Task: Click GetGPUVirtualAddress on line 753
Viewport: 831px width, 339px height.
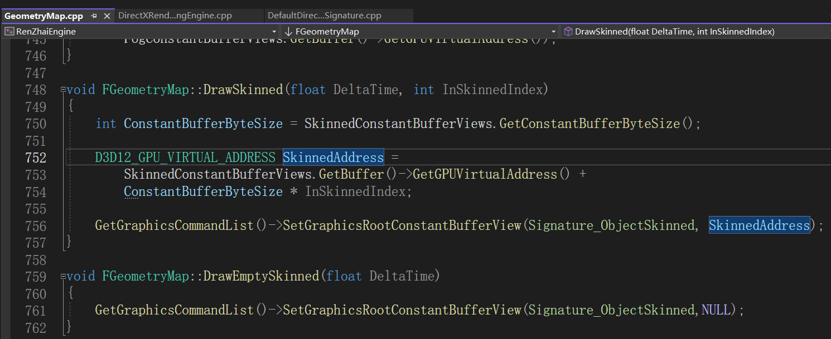Action: (x=485, y=174)
